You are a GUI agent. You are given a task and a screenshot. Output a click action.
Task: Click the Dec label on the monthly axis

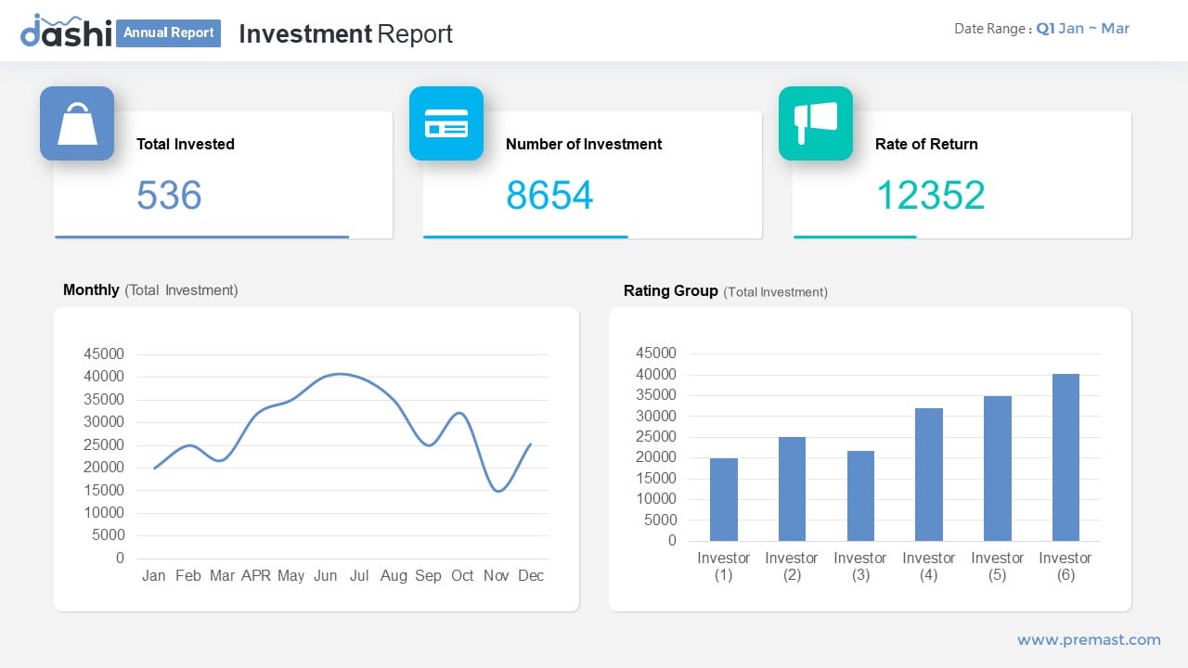531,575
